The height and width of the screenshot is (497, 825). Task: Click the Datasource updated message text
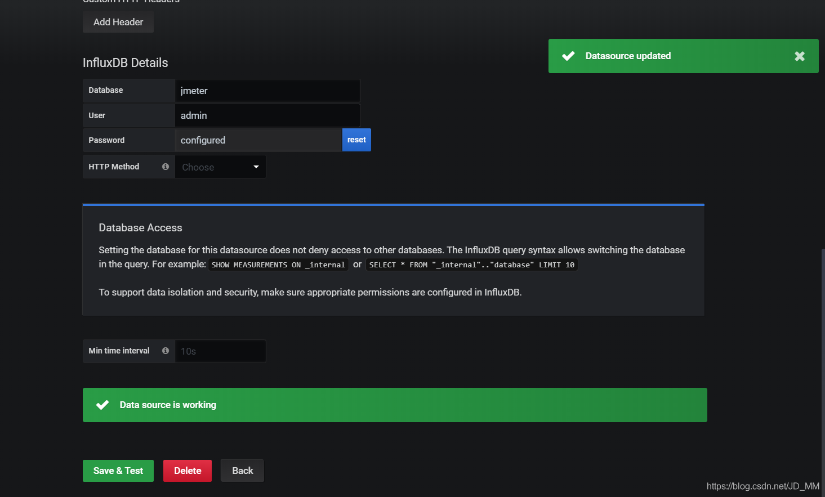tap(628, 56)
